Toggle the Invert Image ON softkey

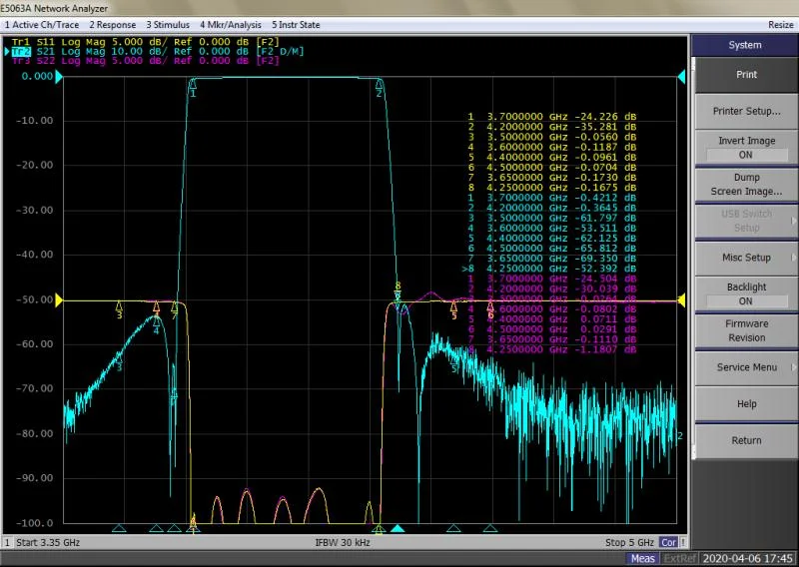click(x=745, y=148)
